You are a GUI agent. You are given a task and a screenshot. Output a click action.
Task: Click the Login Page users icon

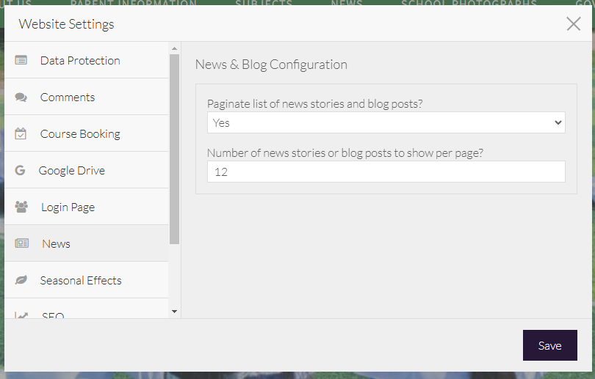(21, 207)
